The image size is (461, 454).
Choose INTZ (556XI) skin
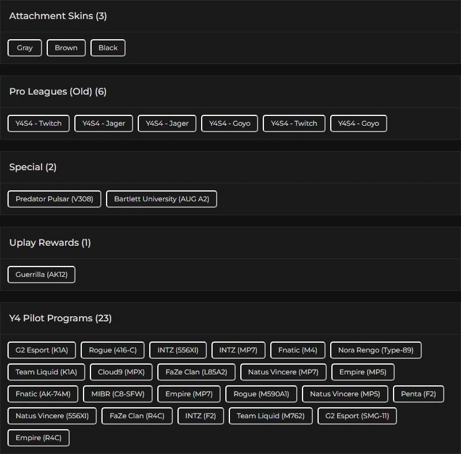tap(178, 350)
